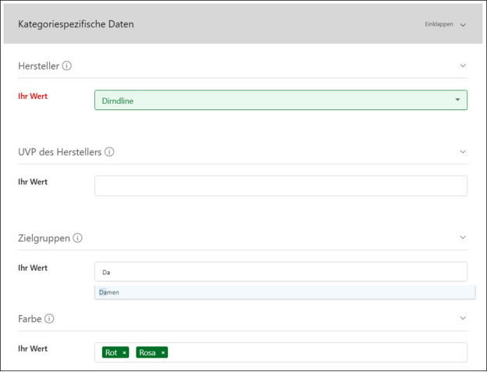Open the Hersteller dropdown showing Dirndline
Screen dimensions: 487x372
pyautogui.click(x=273, y=100)
